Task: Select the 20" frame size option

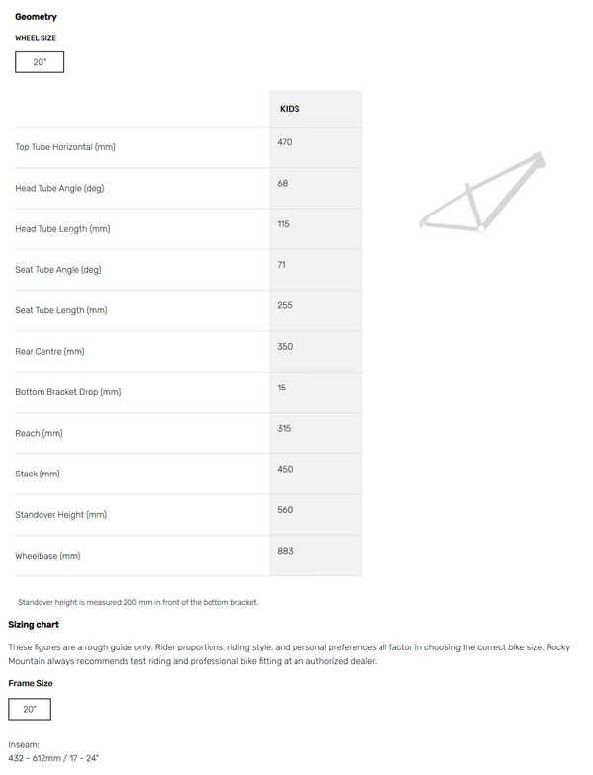Action: [30, 709]
